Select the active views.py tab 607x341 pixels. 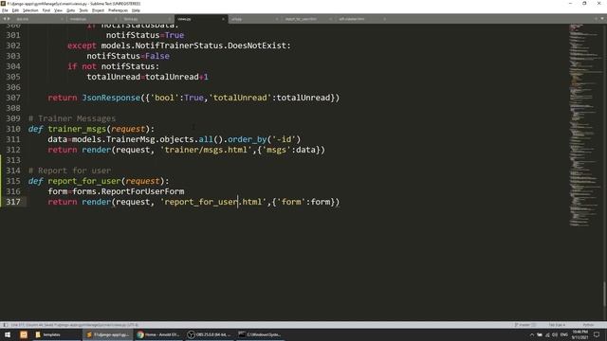201,19
